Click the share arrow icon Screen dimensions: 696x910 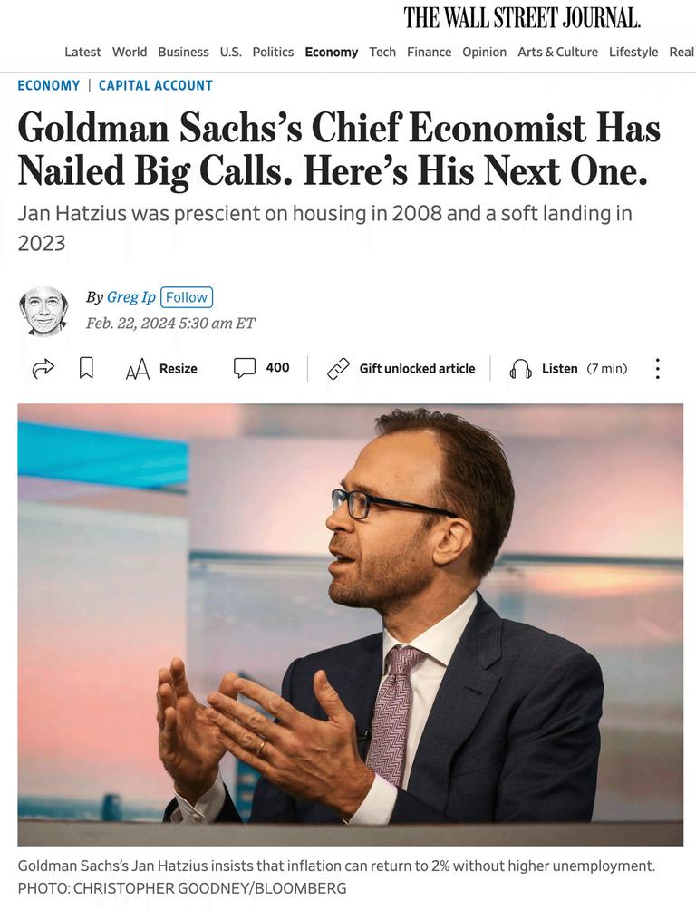[43, 369]
